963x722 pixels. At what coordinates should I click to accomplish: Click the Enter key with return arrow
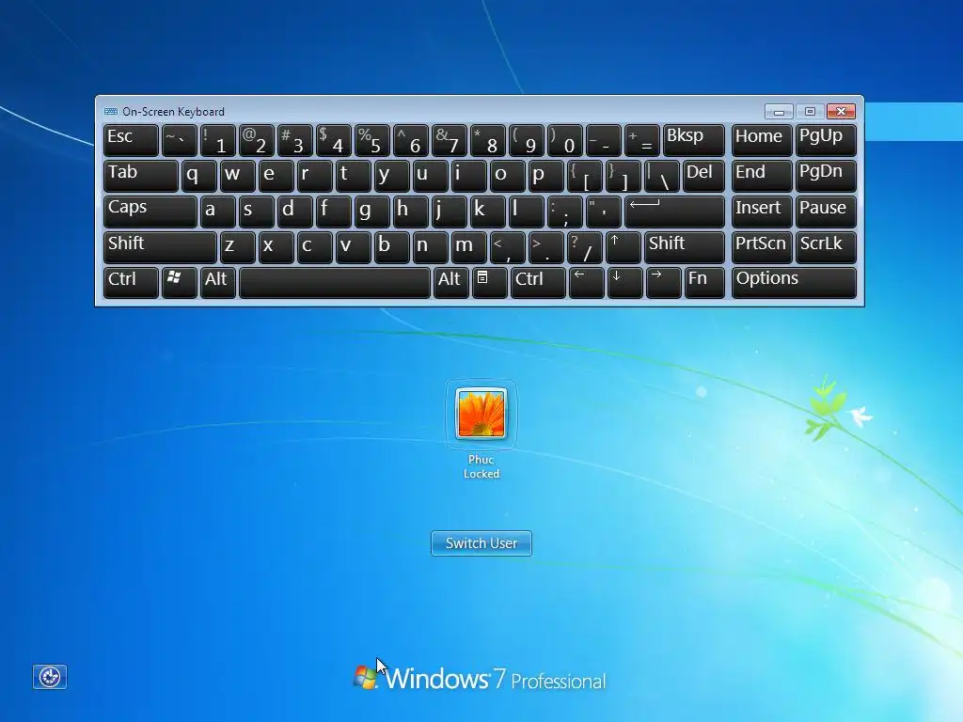coord(674,212)
